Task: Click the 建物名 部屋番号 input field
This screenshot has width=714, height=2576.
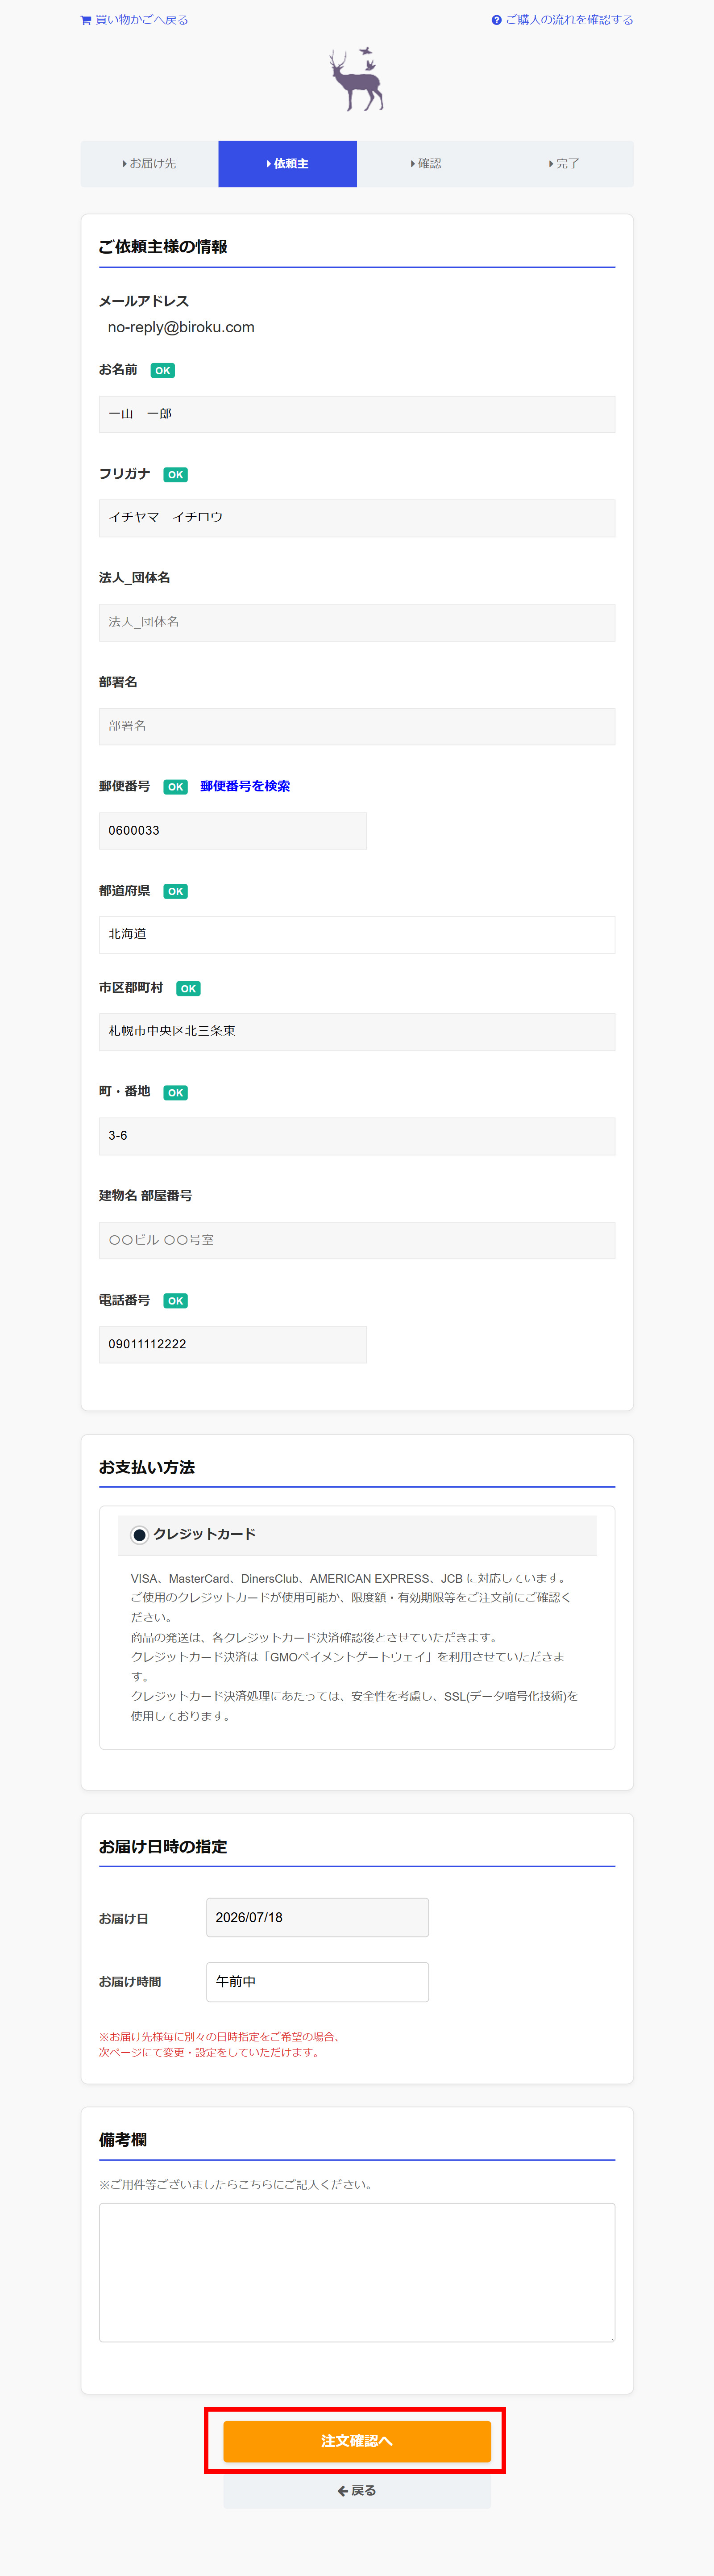Action: (357, 1240)
